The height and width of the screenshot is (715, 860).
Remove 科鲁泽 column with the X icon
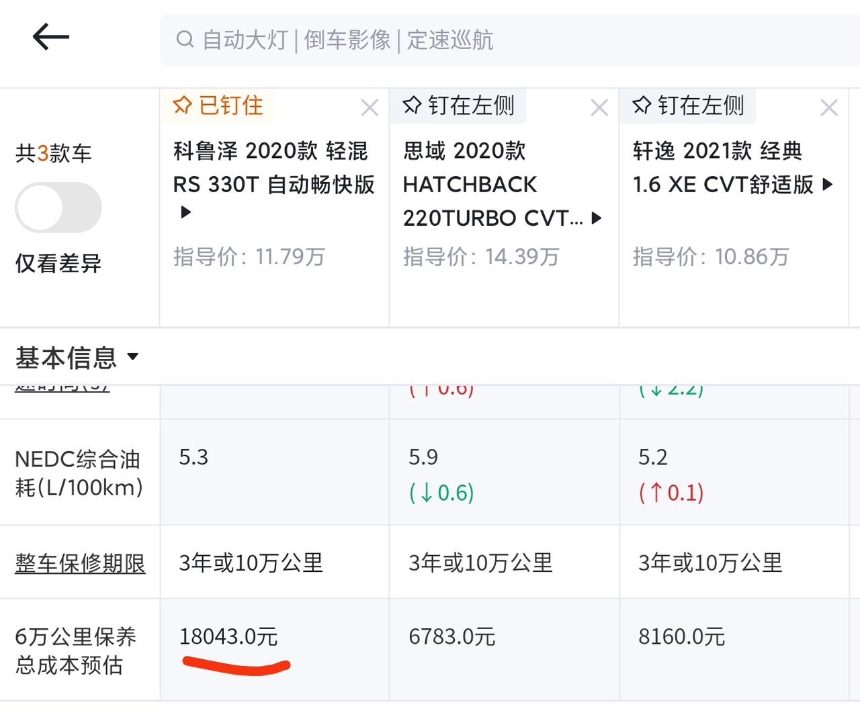pos(370,108)
